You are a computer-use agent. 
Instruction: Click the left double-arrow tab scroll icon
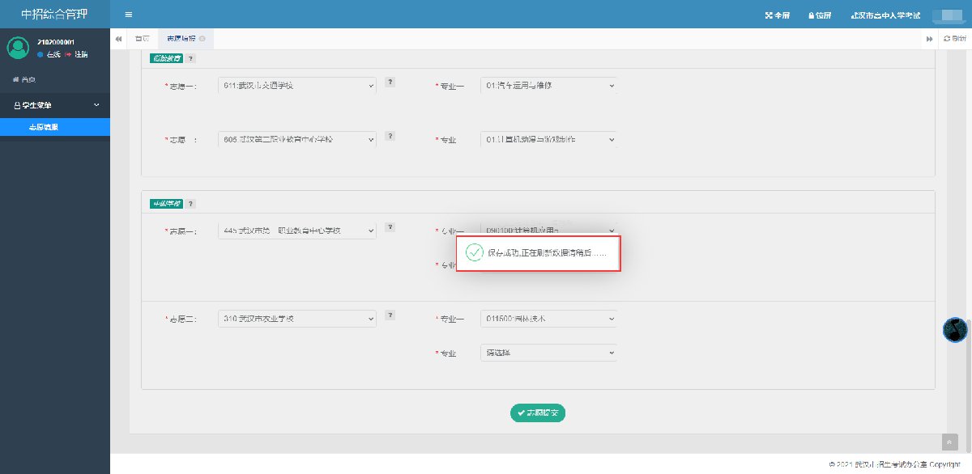click(119, 39)
